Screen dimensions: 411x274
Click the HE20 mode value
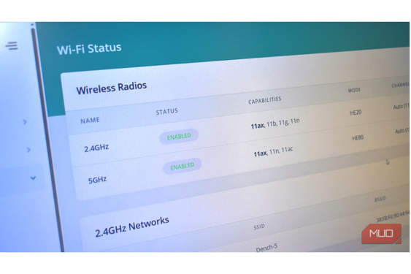(x=356, y=113)
